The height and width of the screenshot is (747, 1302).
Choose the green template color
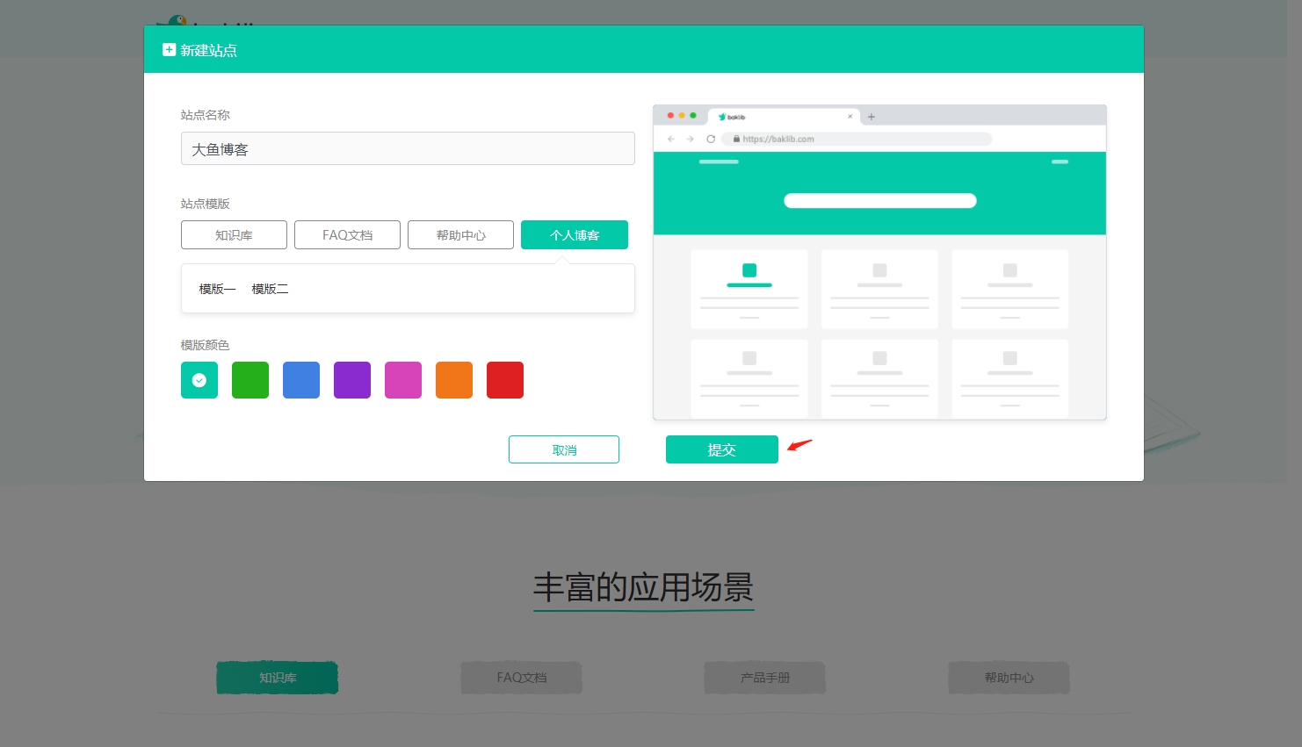tap(250, 380)
